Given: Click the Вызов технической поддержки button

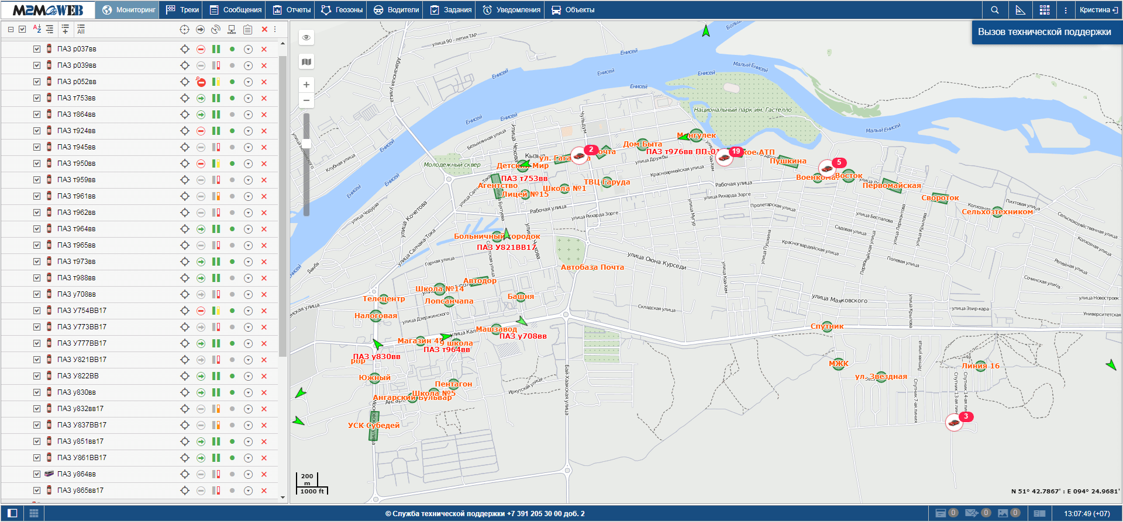Looking at the screenshot, I should [1044, 32].
